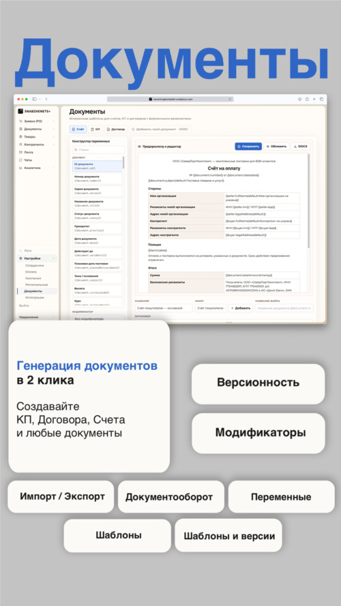Image resolution: width=341 pixels, height=606 pixels.
Task: Expand chevron next to Аналитика
Action: [54, 168]
